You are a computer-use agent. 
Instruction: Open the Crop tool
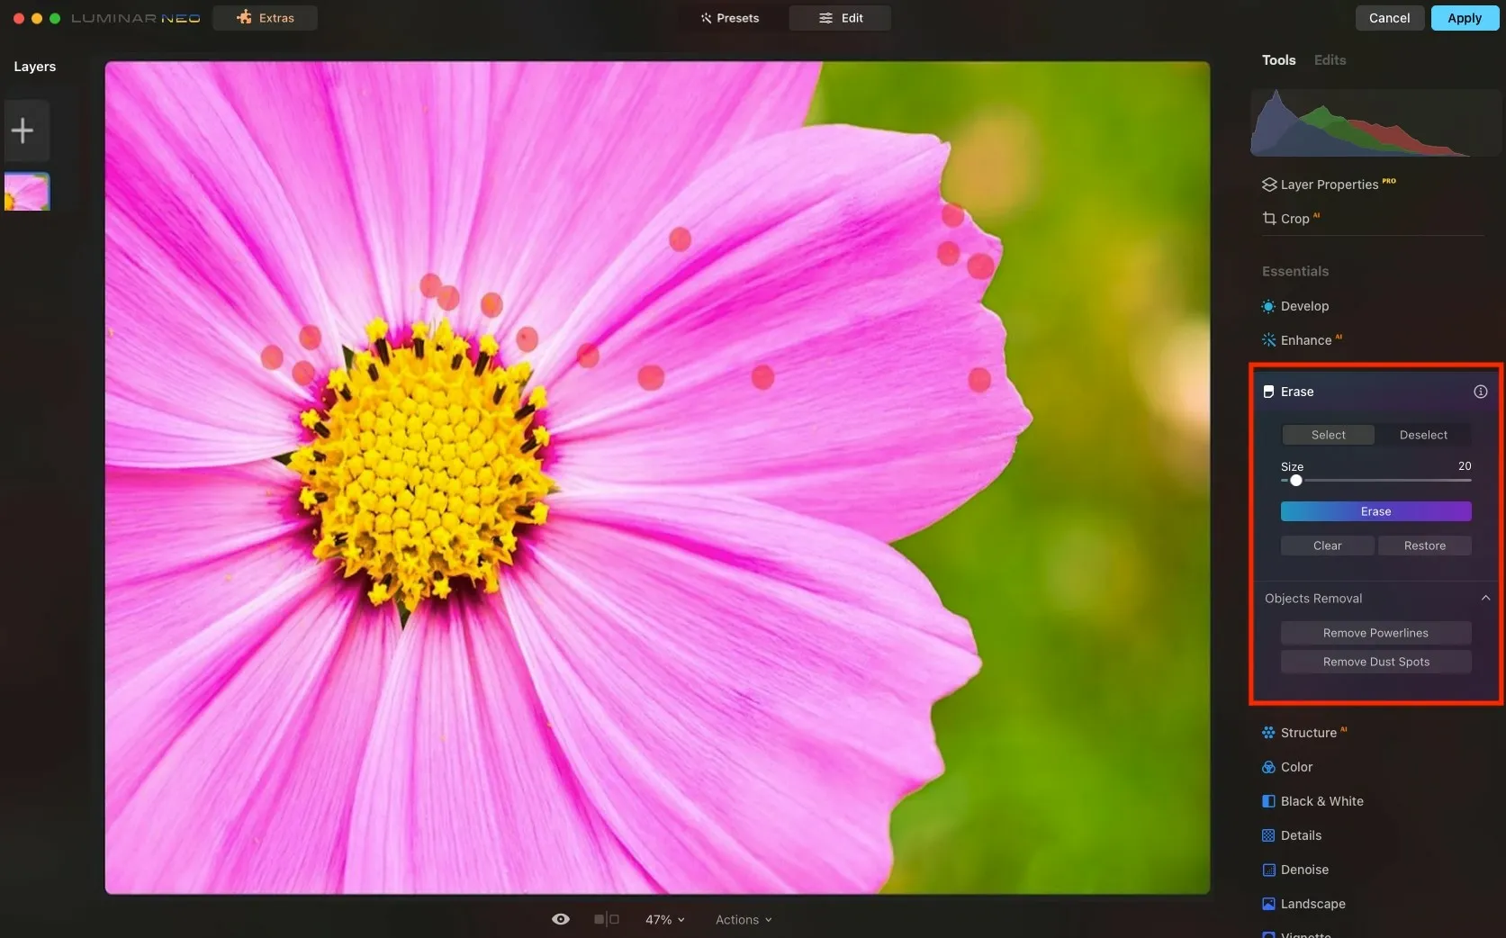click(1294, 219)
